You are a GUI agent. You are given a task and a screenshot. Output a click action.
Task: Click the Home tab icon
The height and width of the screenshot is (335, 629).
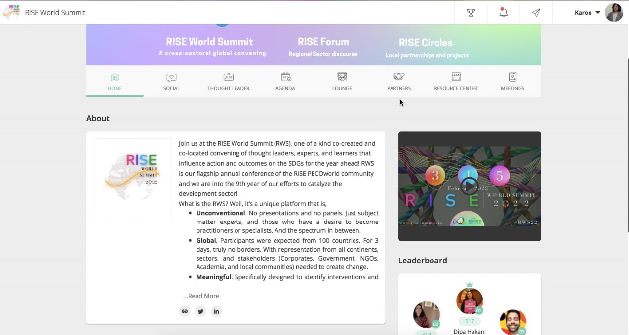(x=115, y=77)
